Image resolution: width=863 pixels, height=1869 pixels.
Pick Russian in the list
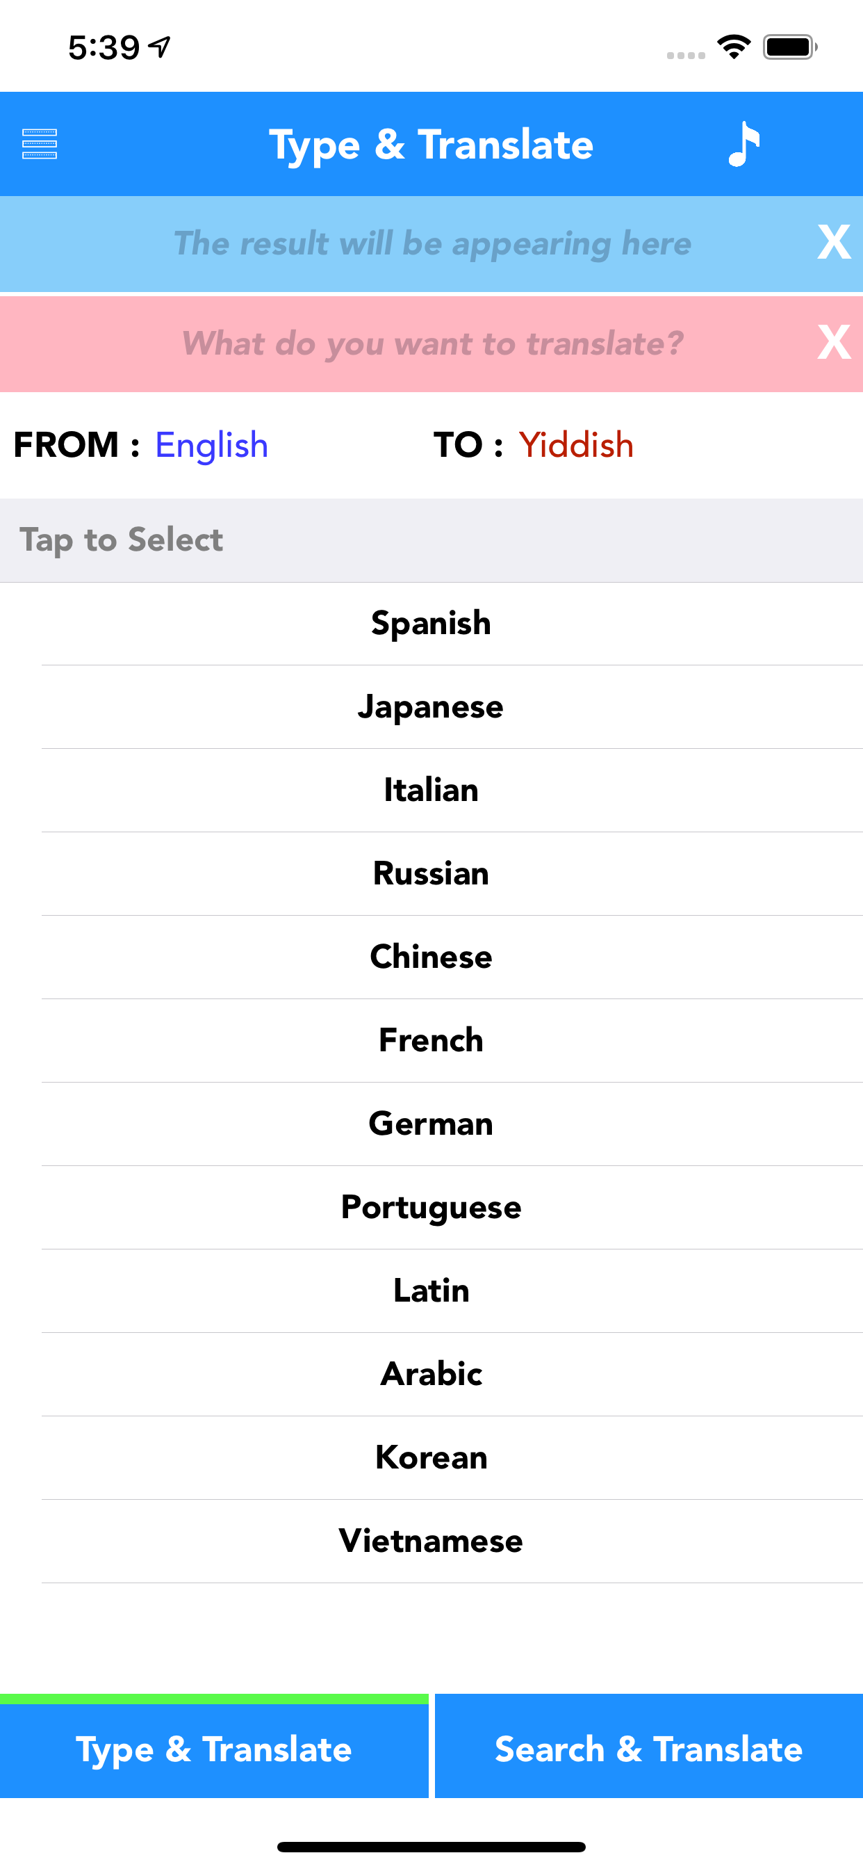coord(431,873)
